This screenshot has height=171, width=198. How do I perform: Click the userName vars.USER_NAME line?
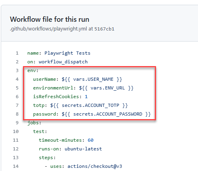78,79
